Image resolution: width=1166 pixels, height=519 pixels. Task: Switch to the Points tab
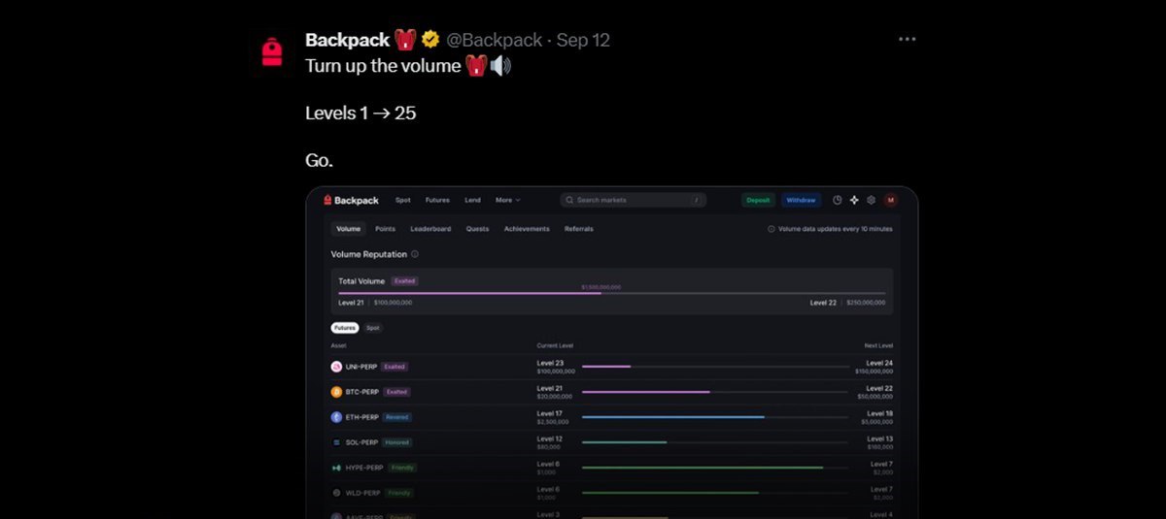[x=385, y=229]
